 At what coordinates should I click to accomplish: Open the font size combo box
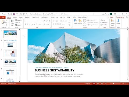click(41, 21)
